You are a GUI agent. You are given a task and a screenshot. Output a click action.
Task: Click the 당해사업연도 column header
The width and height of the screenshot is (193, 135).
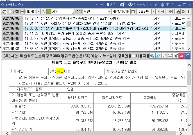77,98
